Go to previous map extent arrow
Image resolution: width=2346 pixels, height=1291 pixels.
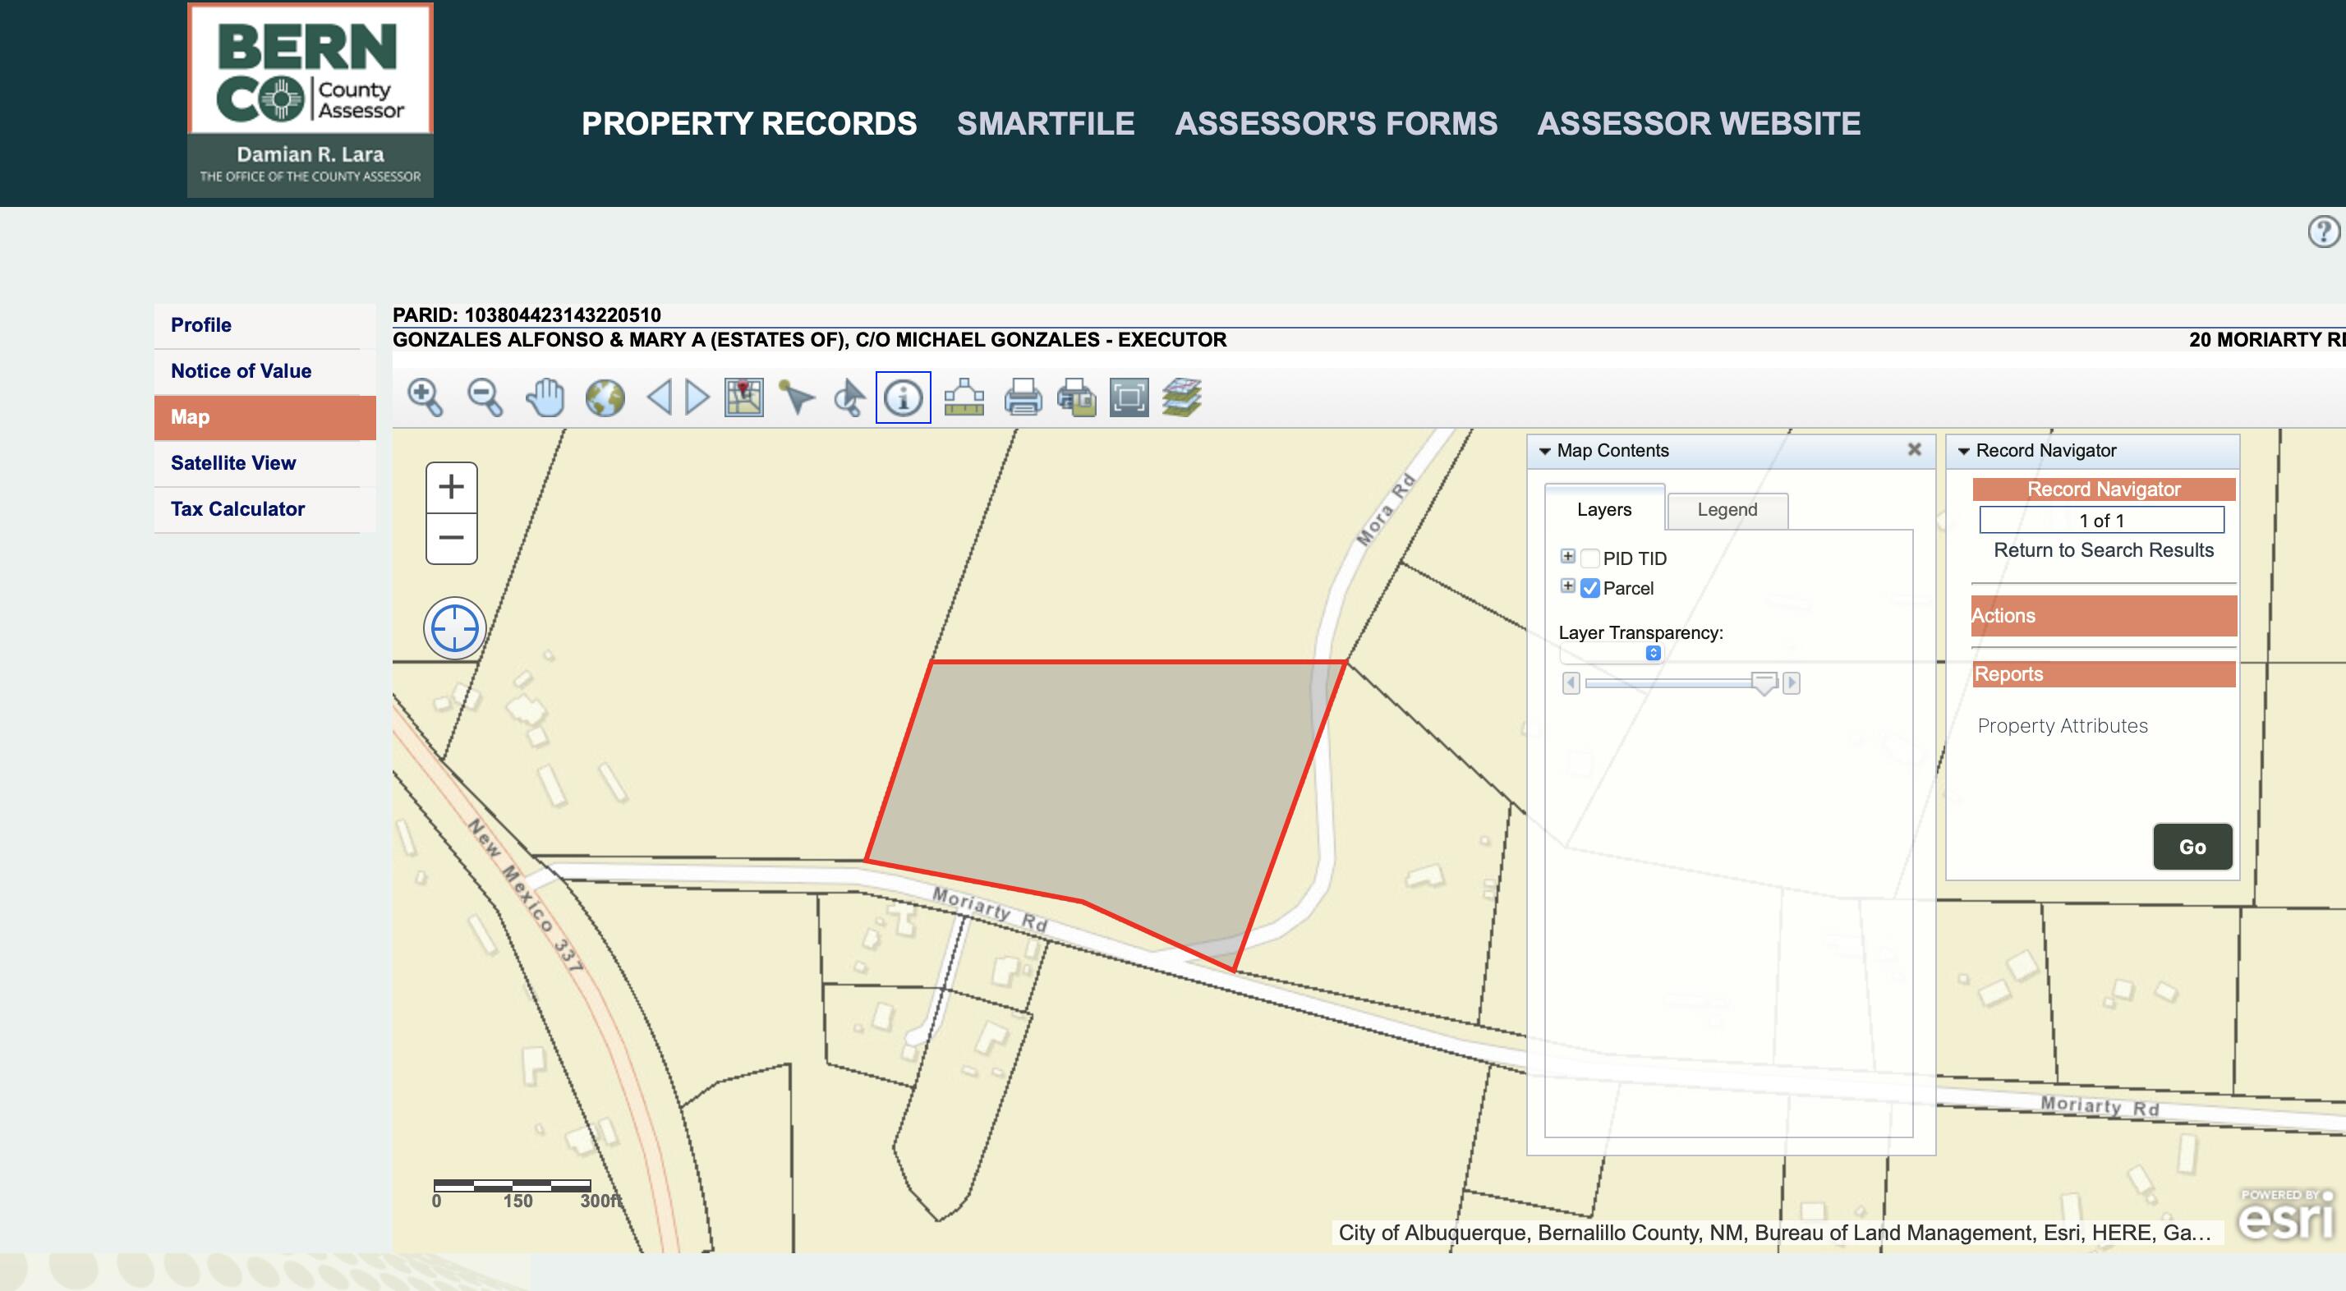pyautogui.click(x=660, y=397)
